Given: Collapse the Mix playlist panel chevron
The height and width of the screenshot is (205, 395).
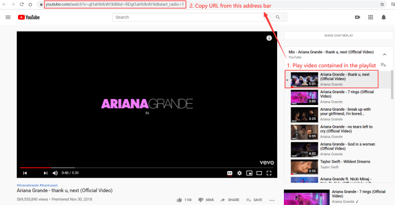Looking at the screenshot, I should coord(384,54).
